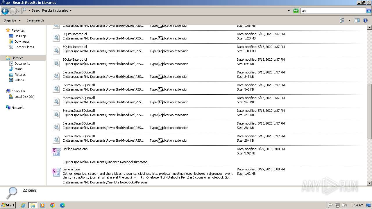The image size is (372, 209).
Task: Clear the search with the X button
Action: click(x=369, y=11)
